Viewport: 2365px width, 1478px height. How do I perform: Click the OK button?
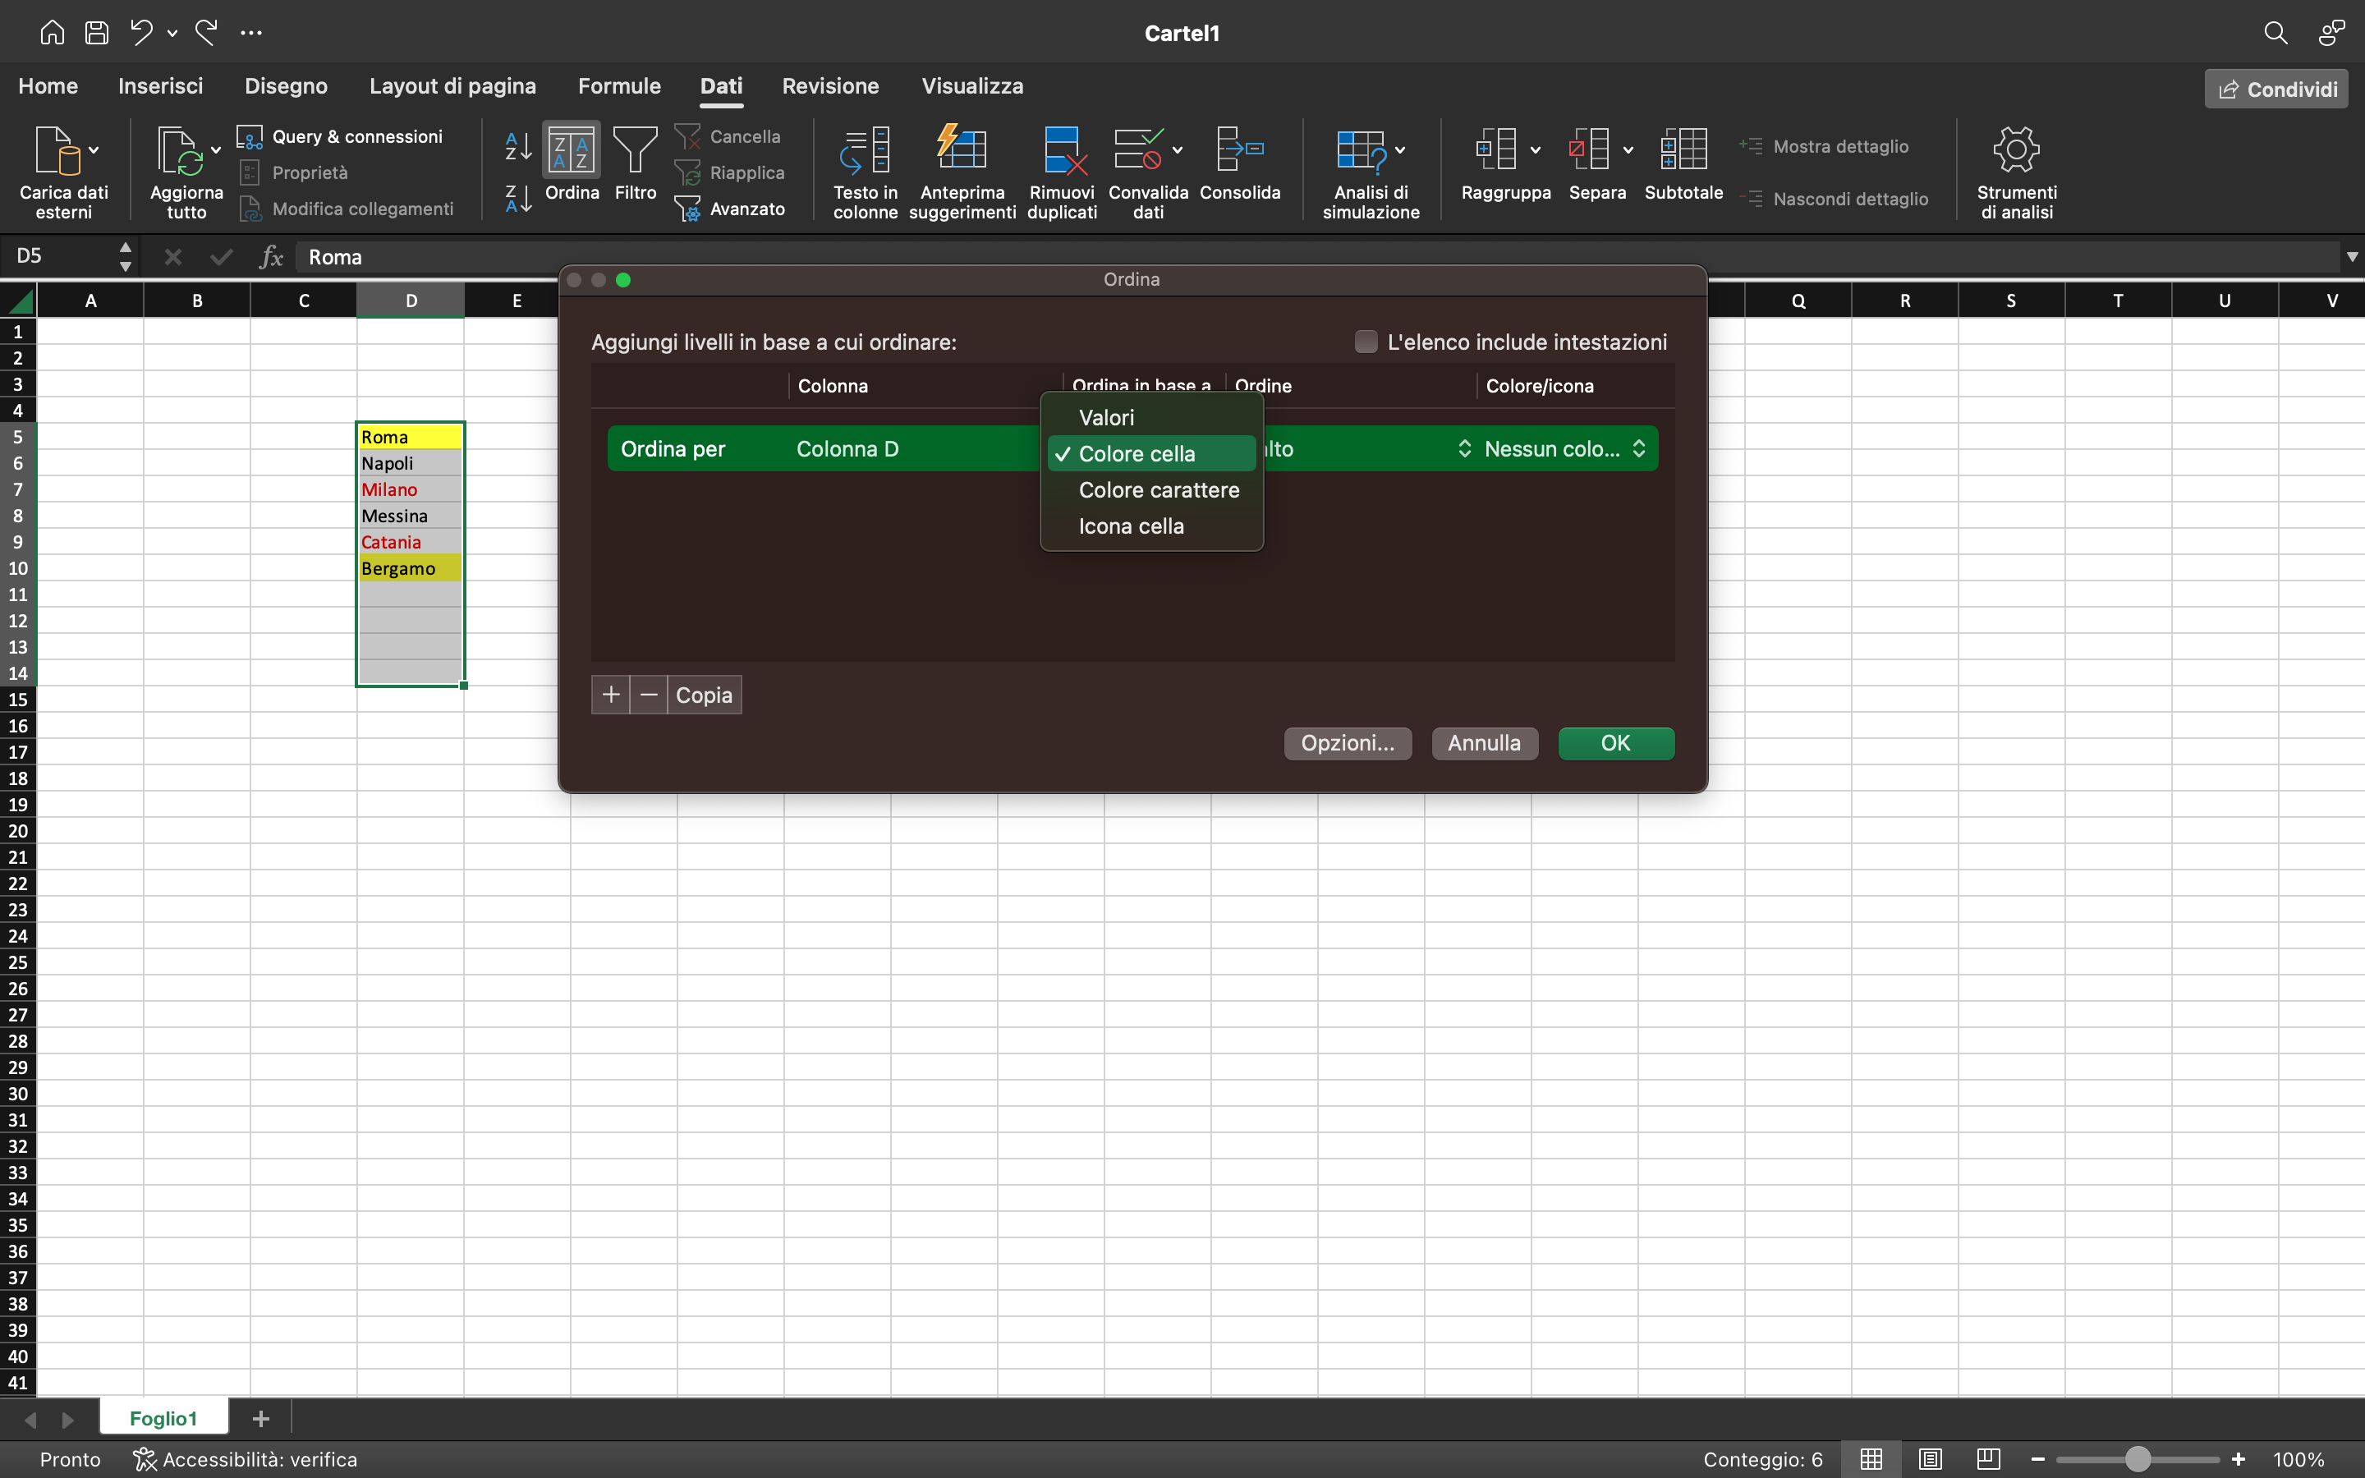[1614, 743]
